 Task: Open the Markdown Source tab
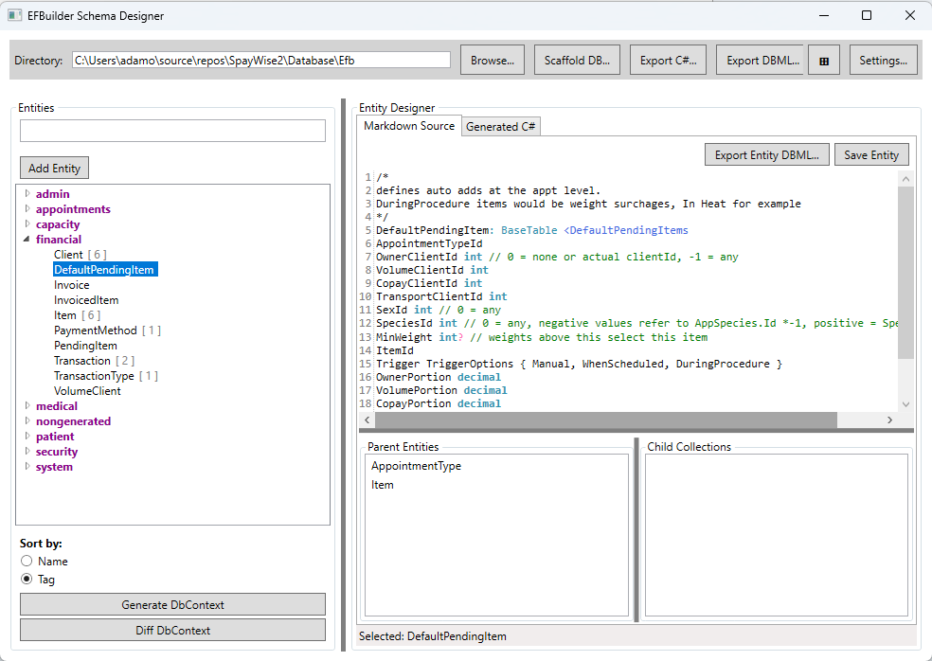tap(408, 124)
